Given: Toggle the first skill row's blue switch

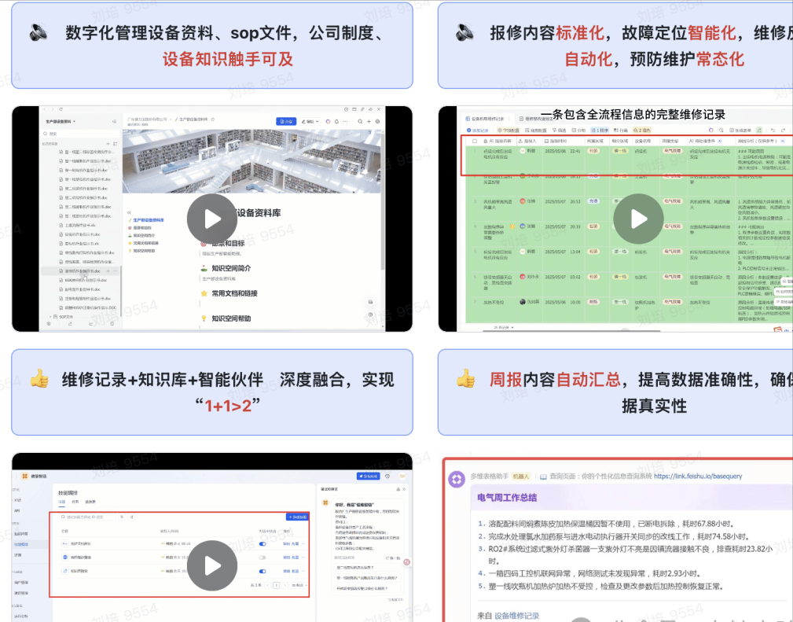Looking at the screenshot, I should [x=262, y=543].
